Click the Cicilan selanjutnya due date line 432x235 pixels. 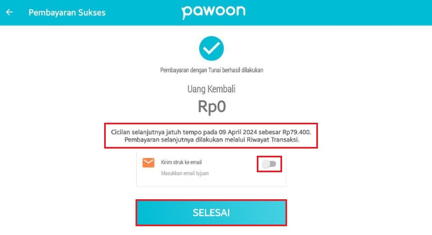[x=211, y=132]
